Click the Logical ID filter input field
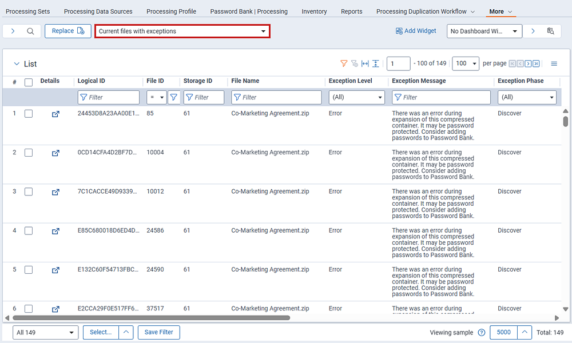Screen dimensions: 572x343 click(109, 97)
